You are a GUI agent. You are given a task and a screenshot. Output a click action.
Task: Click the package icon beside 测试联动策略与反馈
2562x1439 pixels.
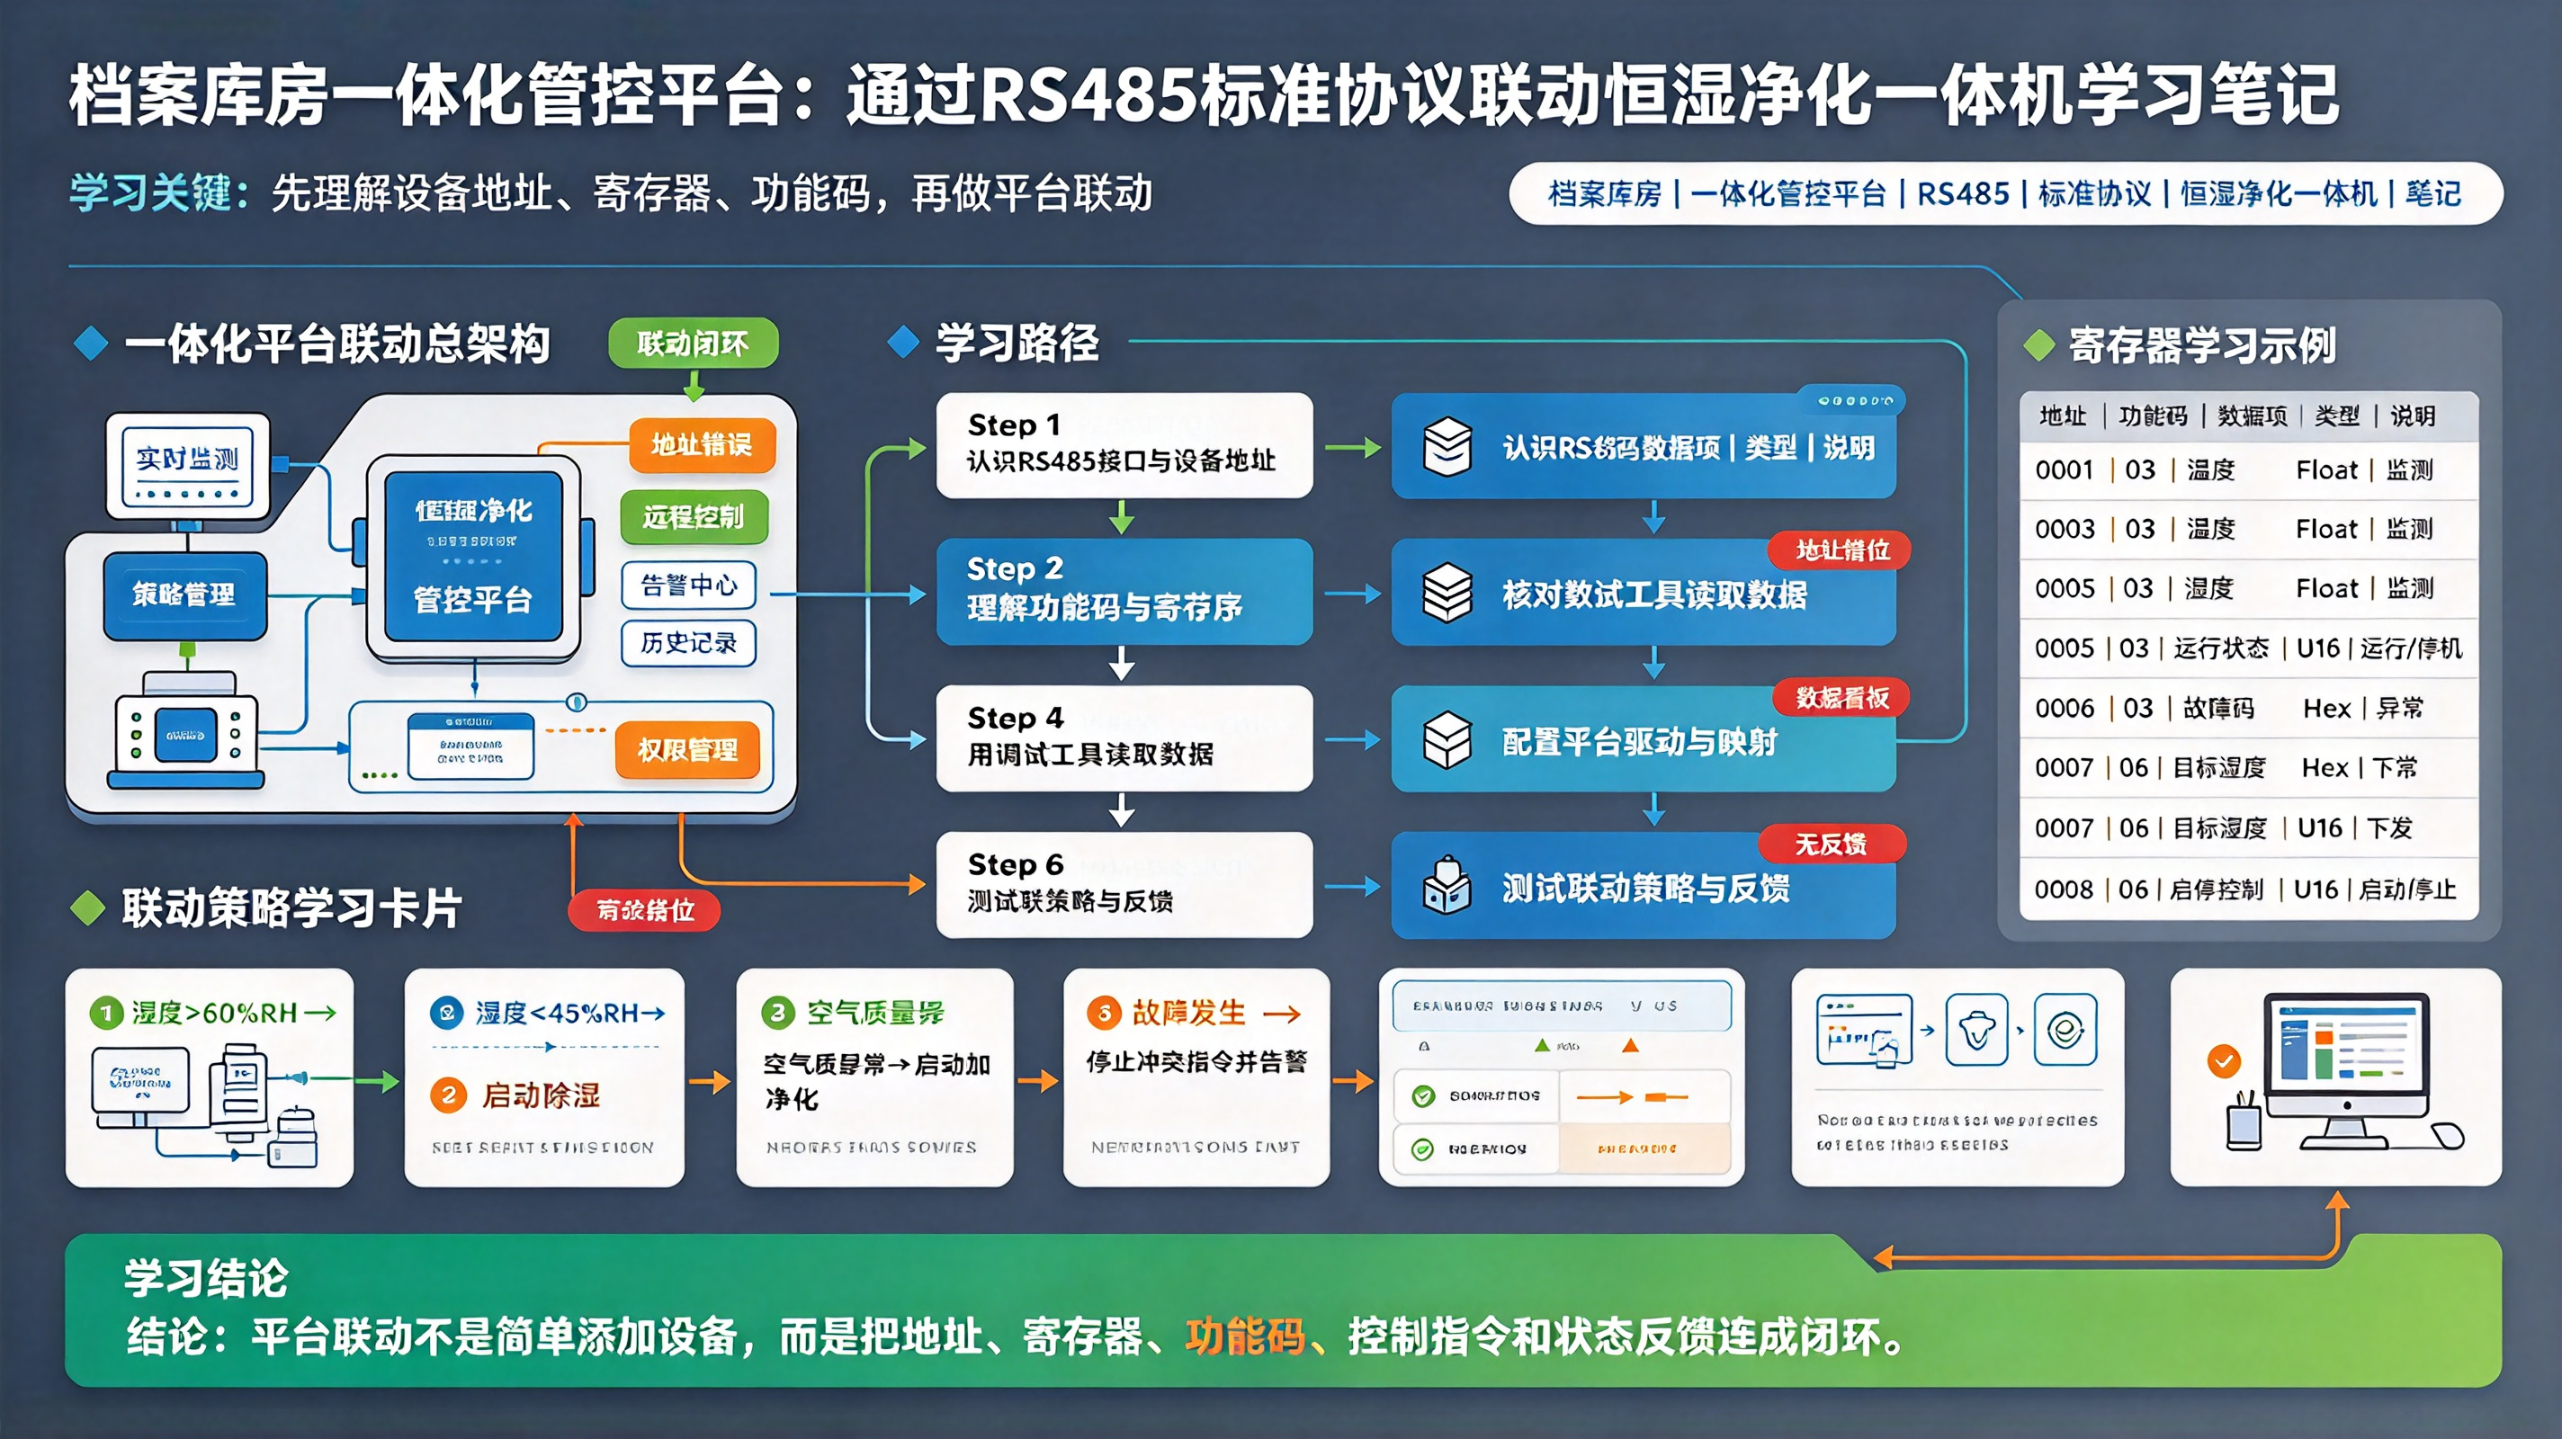coord(1447,885)
